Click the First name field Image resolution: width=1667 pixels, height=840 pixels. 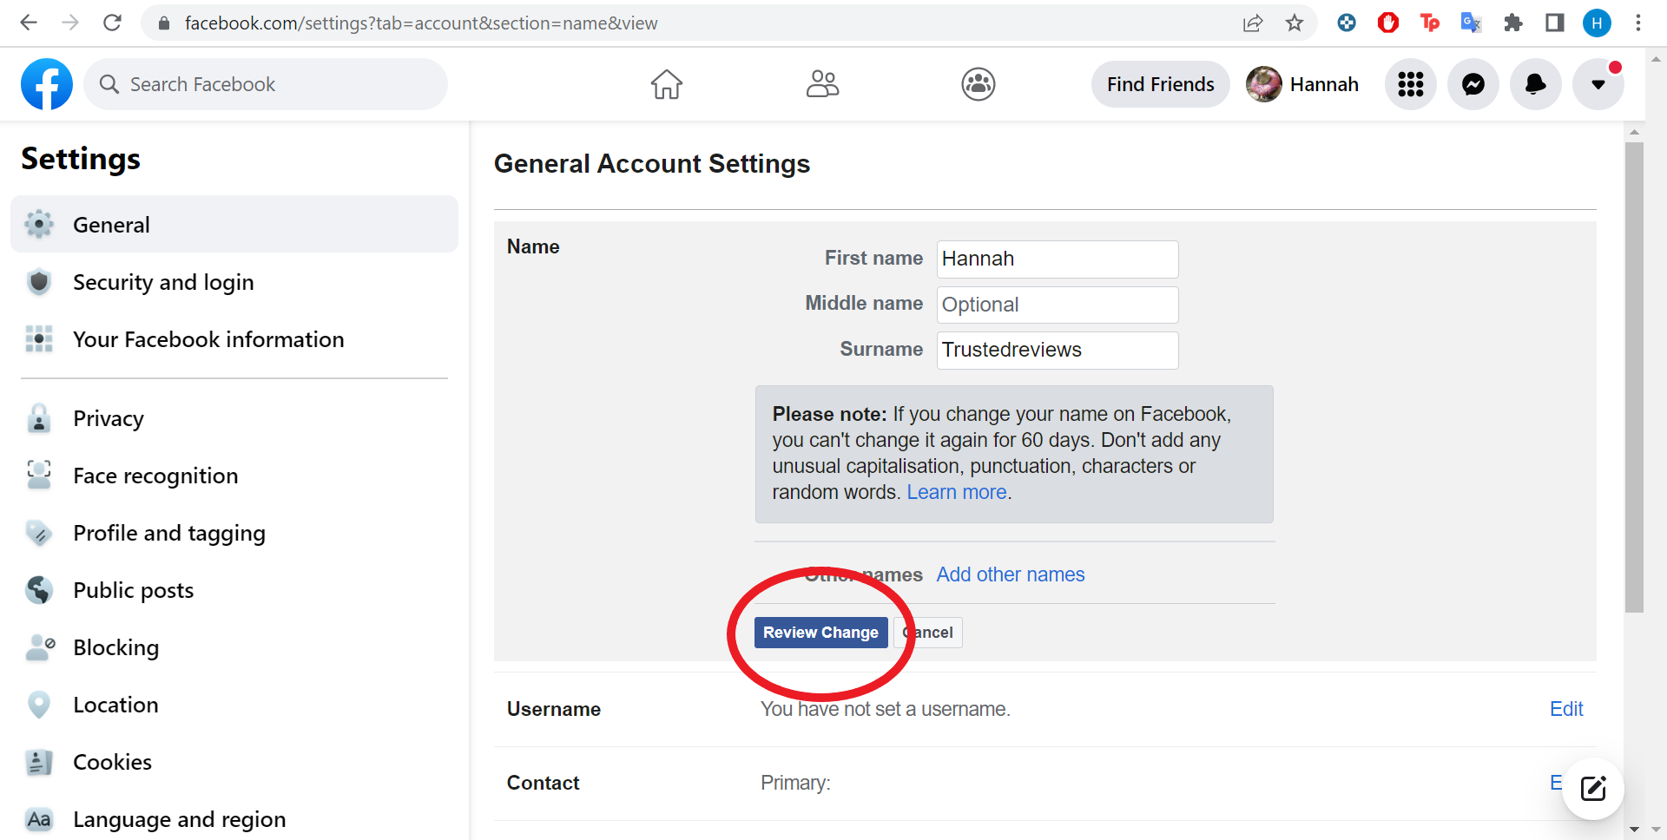coord(1058,259)
